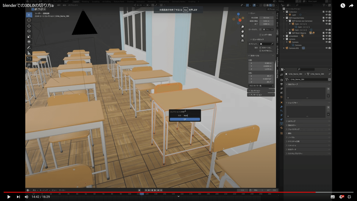Click the YouTube play button

(x=9, y=197)
